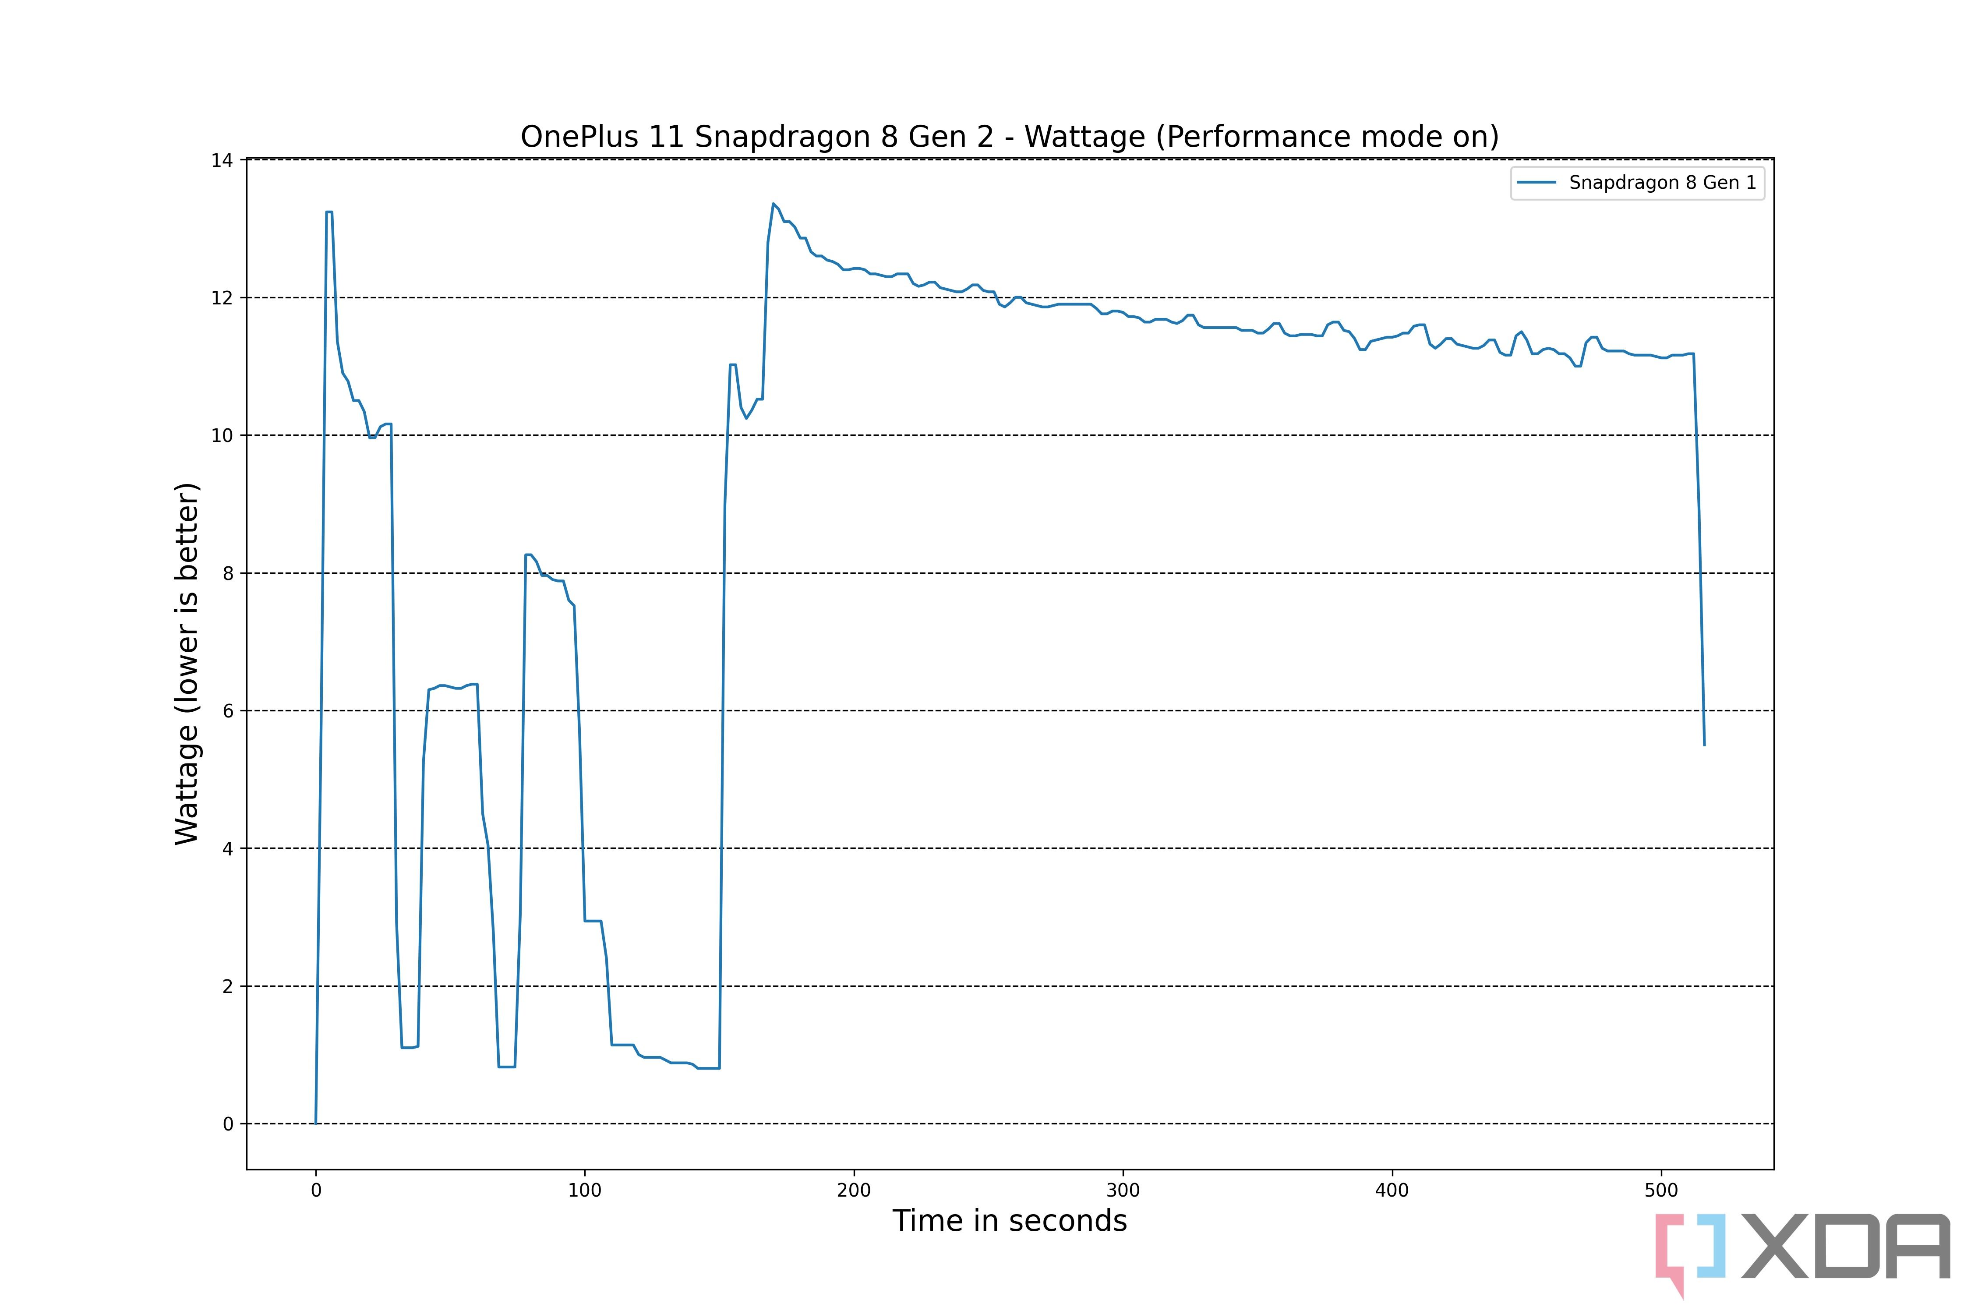The image size is (1971, 1314).
Task: Click the x-axis tick label 200
Action: coord(854,1190)
